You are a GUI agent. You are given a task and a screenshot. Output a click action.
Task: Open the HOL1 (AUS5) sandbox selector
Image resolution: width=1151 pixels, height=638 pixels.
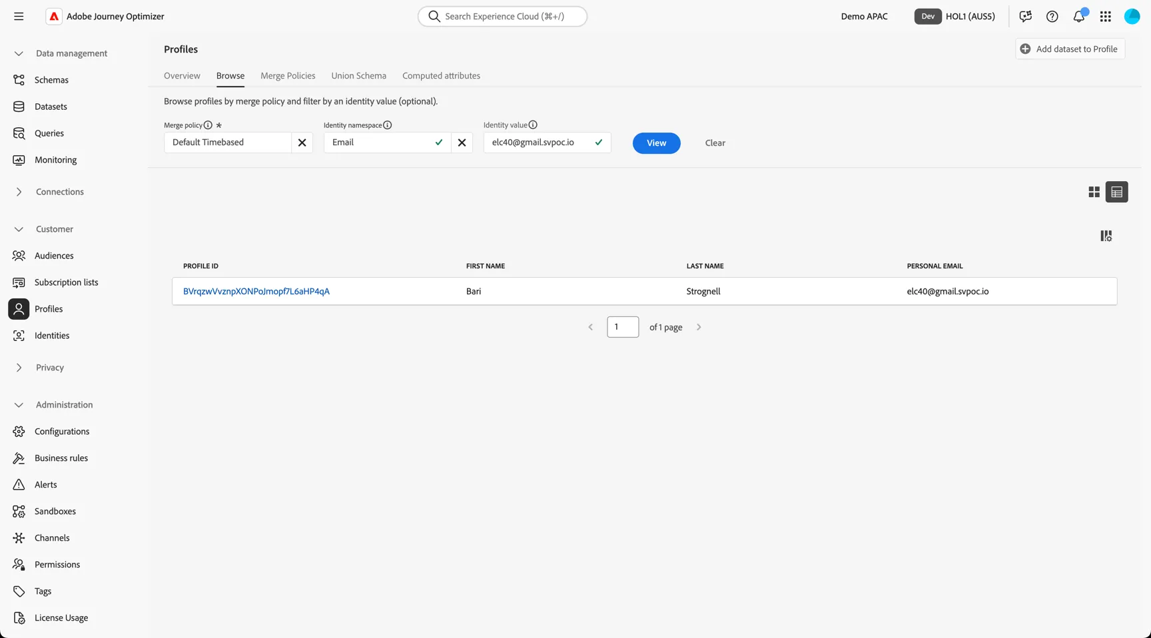click(x=955, y=17)
